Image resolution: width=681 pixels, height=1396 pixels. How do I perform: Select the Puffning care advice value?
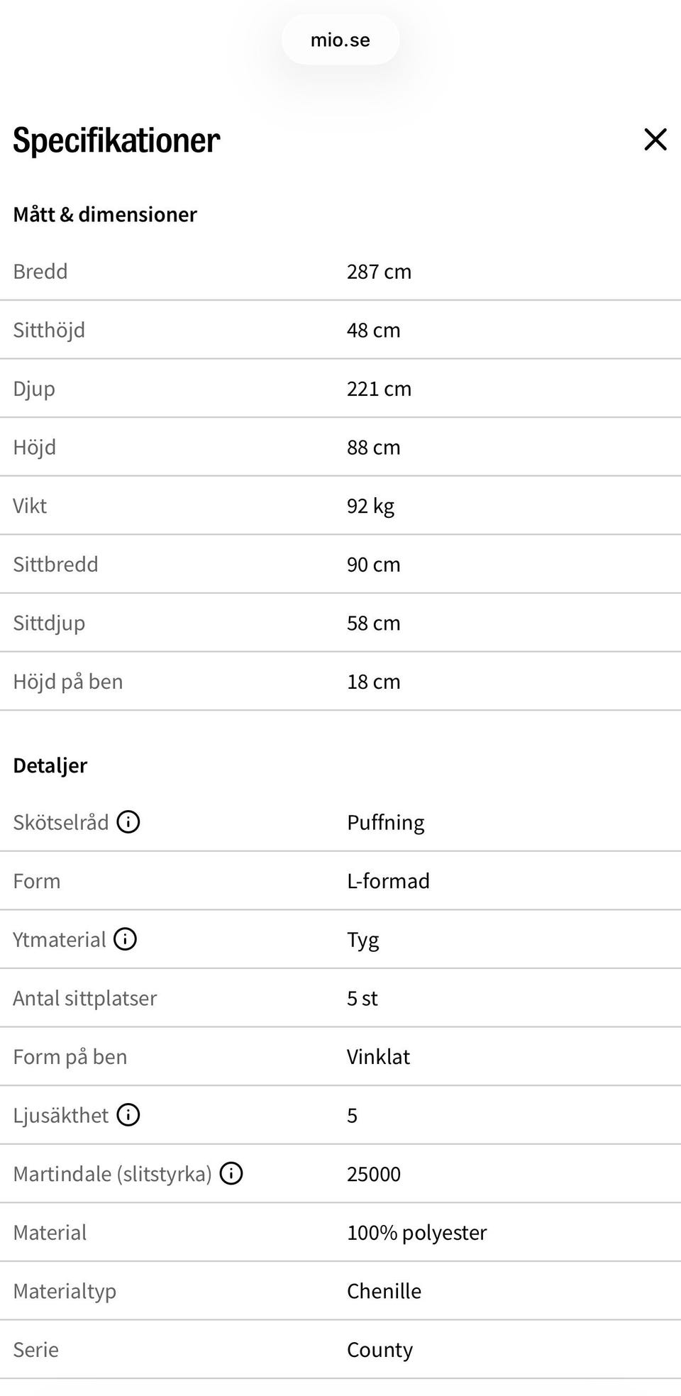(x=385, y=823)
